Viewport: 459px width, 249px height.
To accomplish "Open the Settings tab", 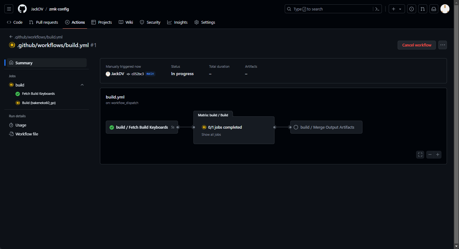I will coord(205,22).
